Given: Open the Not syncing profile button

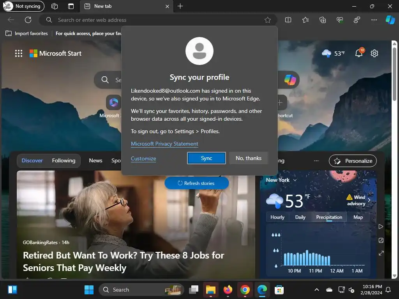Looking at the screenshot, I should pyautogui.click(x=24, y=6).
